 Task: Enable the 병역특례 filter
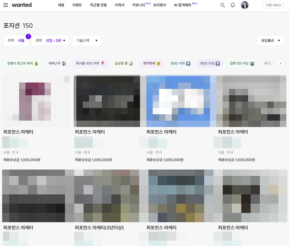click(x=152, y=63)
